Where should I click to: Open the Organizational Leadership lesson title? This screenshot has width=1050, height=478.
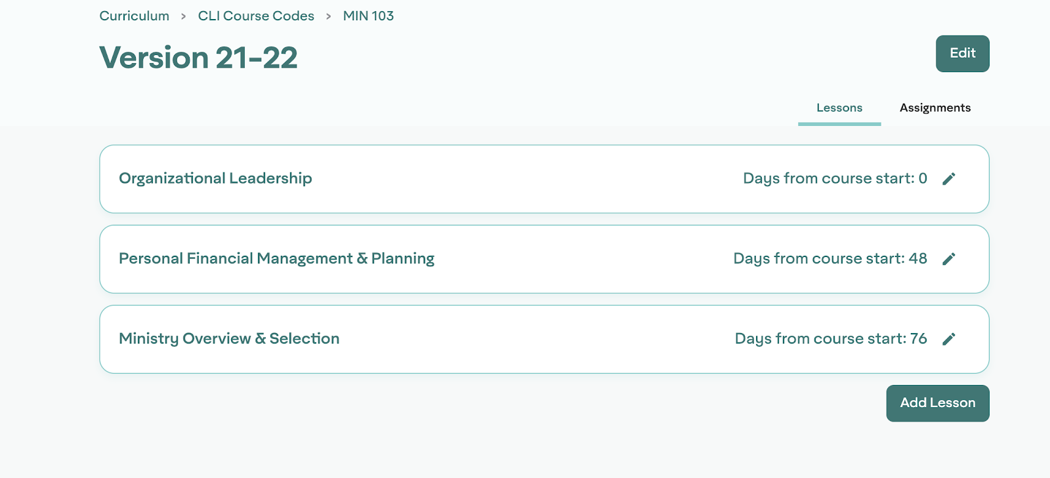click(x=215, y=178)
